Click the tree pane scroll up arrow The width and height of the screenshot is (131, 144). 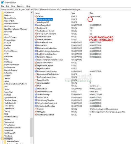point(31,13)
